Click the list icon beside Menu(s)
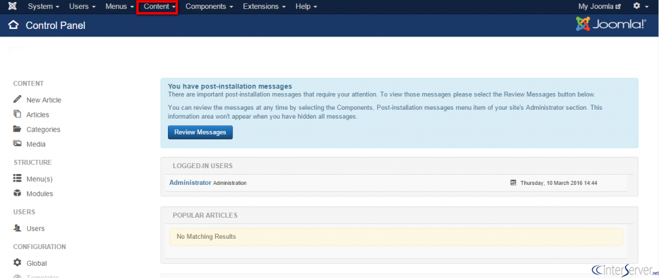The height and width of the screenshot is (278, 659). (x=17, y=178)
